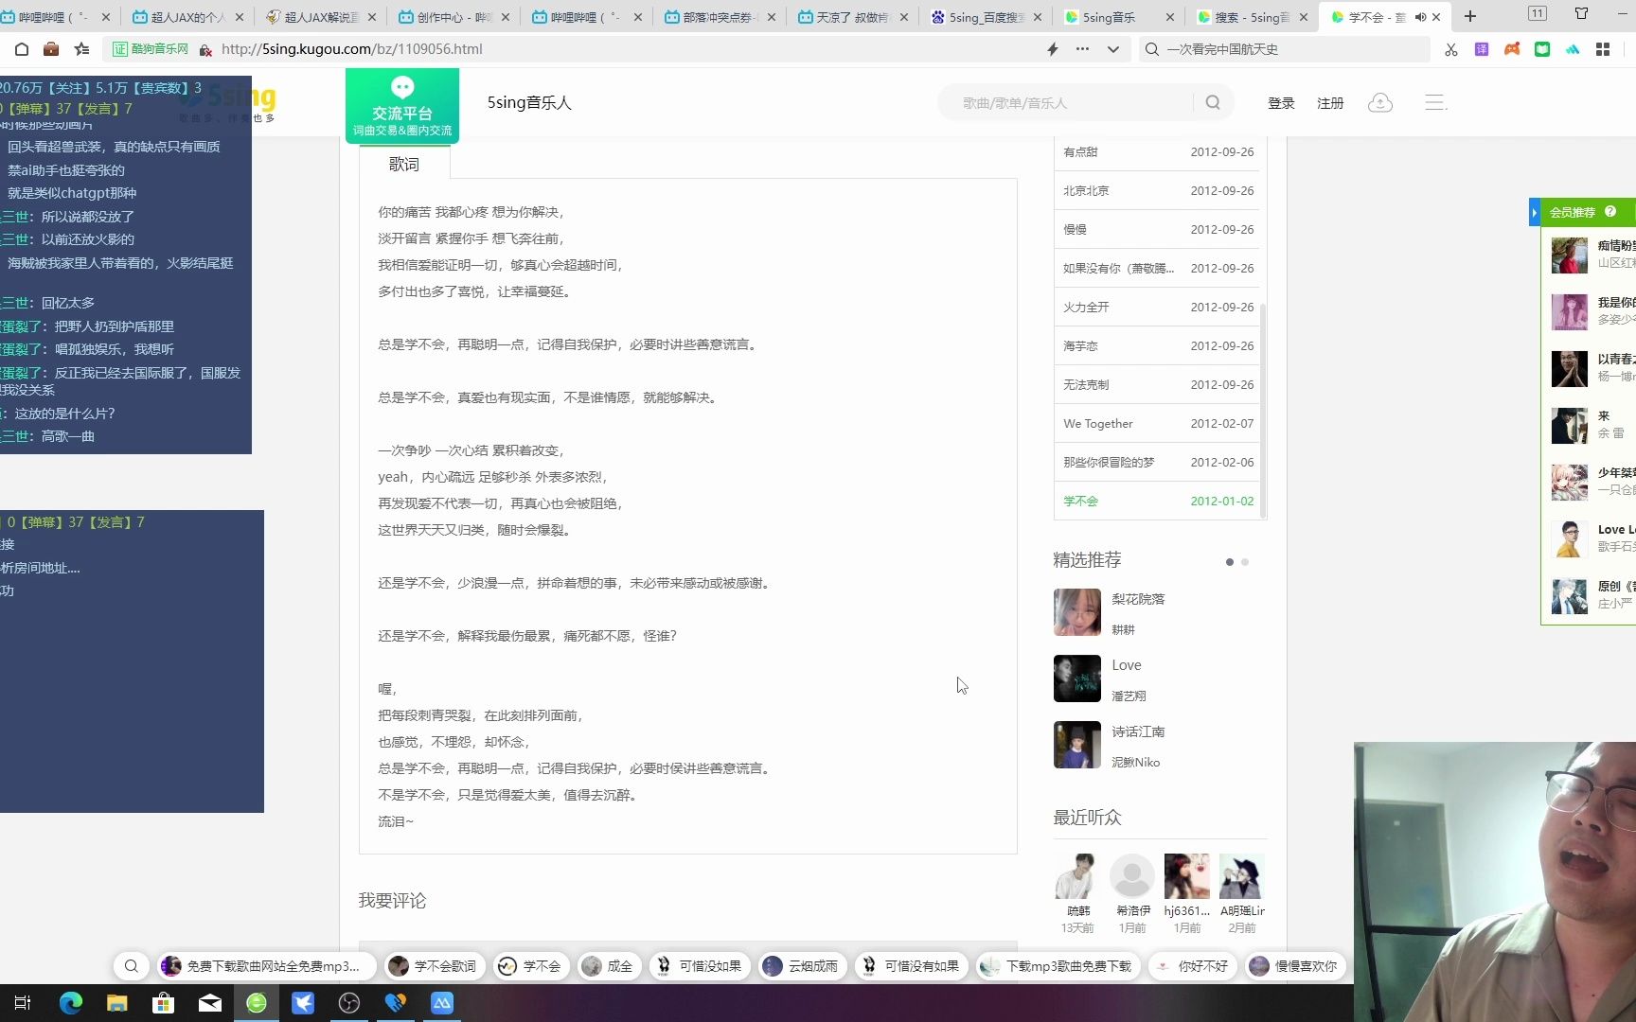Open OBS Studio from the taskbar
The image size is (1636, 1022).
tap(349, 1003)
